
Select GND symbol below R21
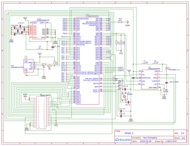(164, 97)
